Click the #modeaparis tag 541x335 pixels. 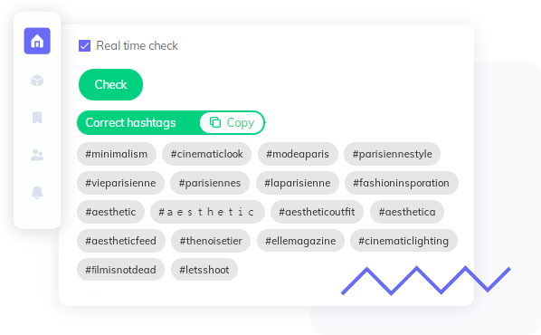[298, 154]
